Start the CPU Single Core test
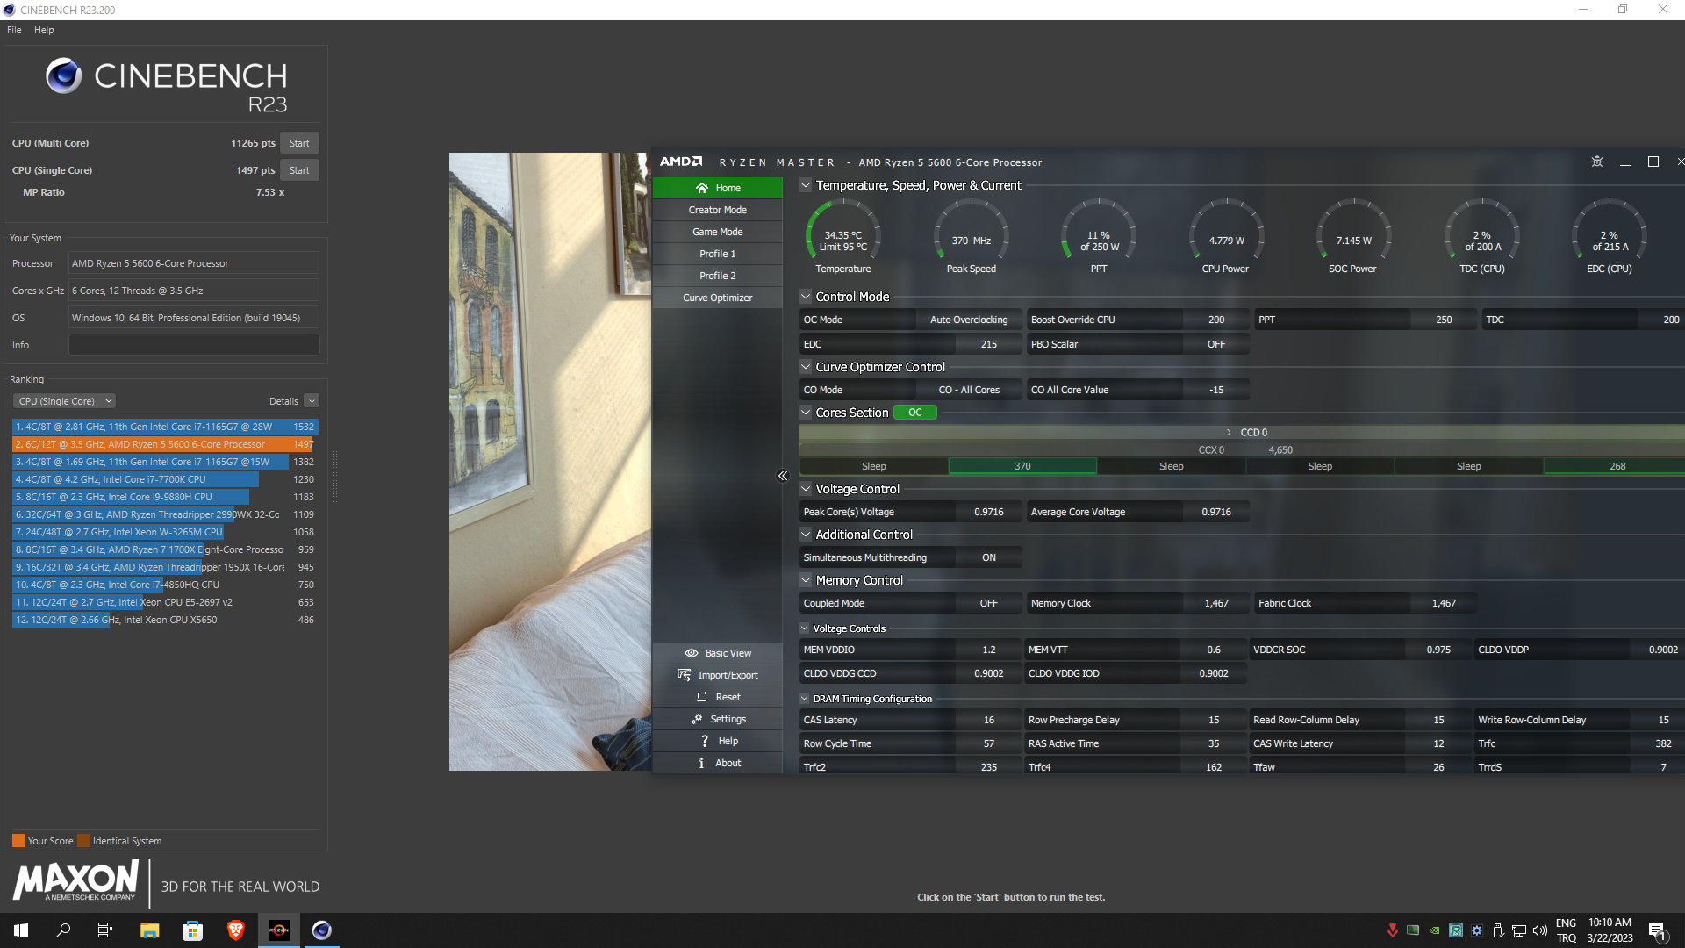 [x=299, y=170]
